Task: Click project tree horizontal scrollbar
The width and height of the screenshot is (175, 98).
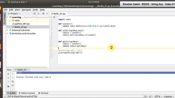Action: pyautogui.click(x=27, y=67)
